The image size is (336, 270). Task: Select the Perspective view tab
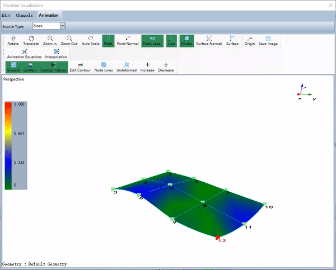pos(13,79)
